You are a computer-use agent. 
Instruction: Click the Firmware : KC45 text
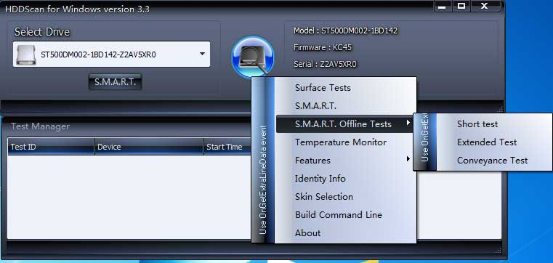[323, 47]
